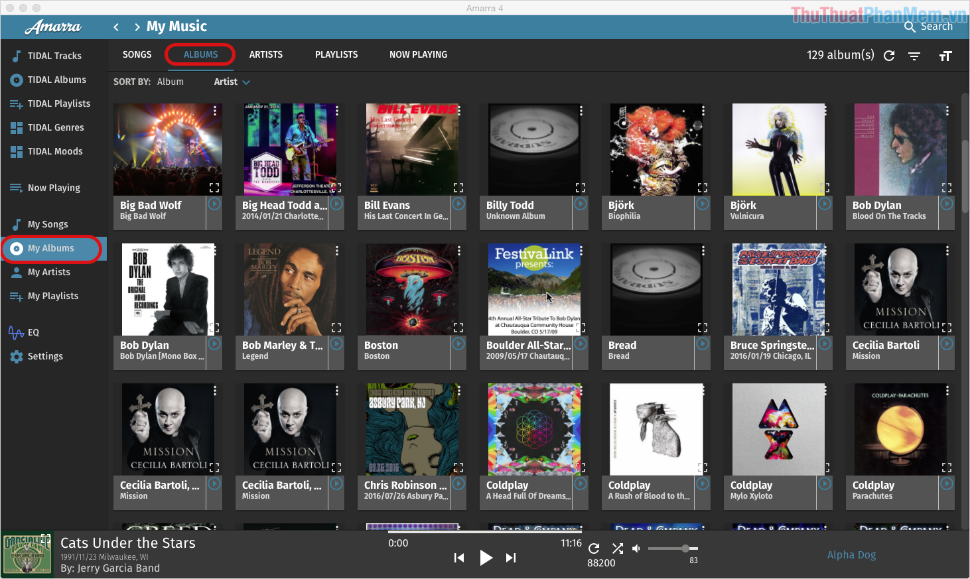
Task: Mute the audio output
Action: [x=636, y=548]
